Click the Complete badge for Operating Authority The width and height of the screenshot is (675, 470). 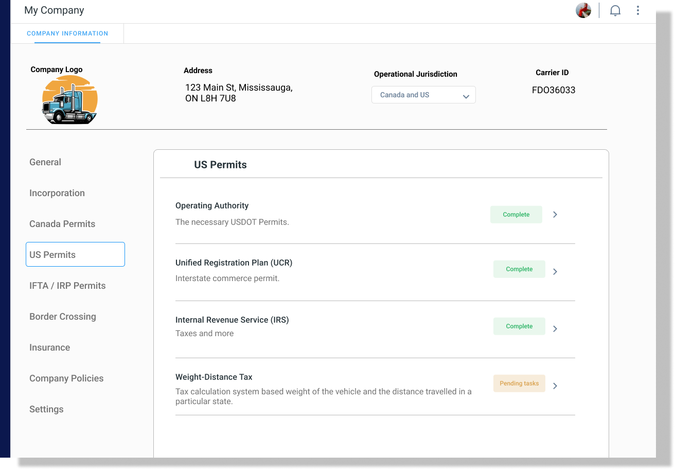pos(516,215)
